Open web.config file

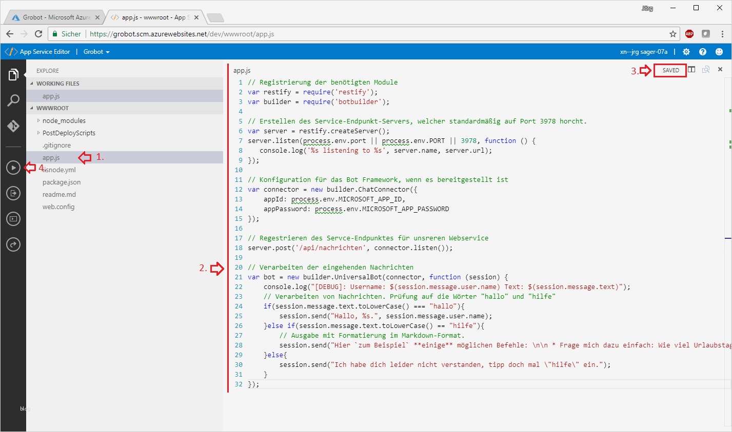[58, 207]
